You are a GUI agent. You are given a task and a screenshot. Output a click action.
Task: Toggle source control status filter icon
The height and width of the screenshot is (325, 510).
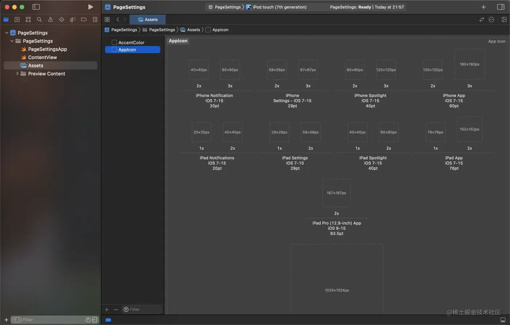(x=95, y=320)
